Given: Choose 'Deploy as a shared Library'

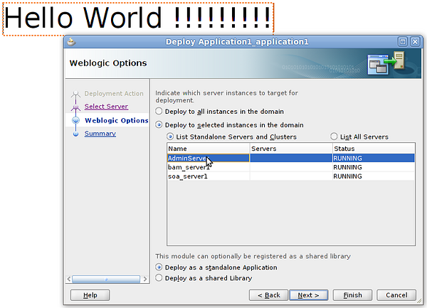Looking at the screenshot, I should (159, 278).
